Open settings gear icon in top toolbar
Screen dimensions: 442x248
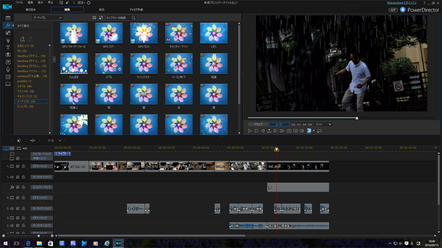pyautogui.click(x=88, y=3)
